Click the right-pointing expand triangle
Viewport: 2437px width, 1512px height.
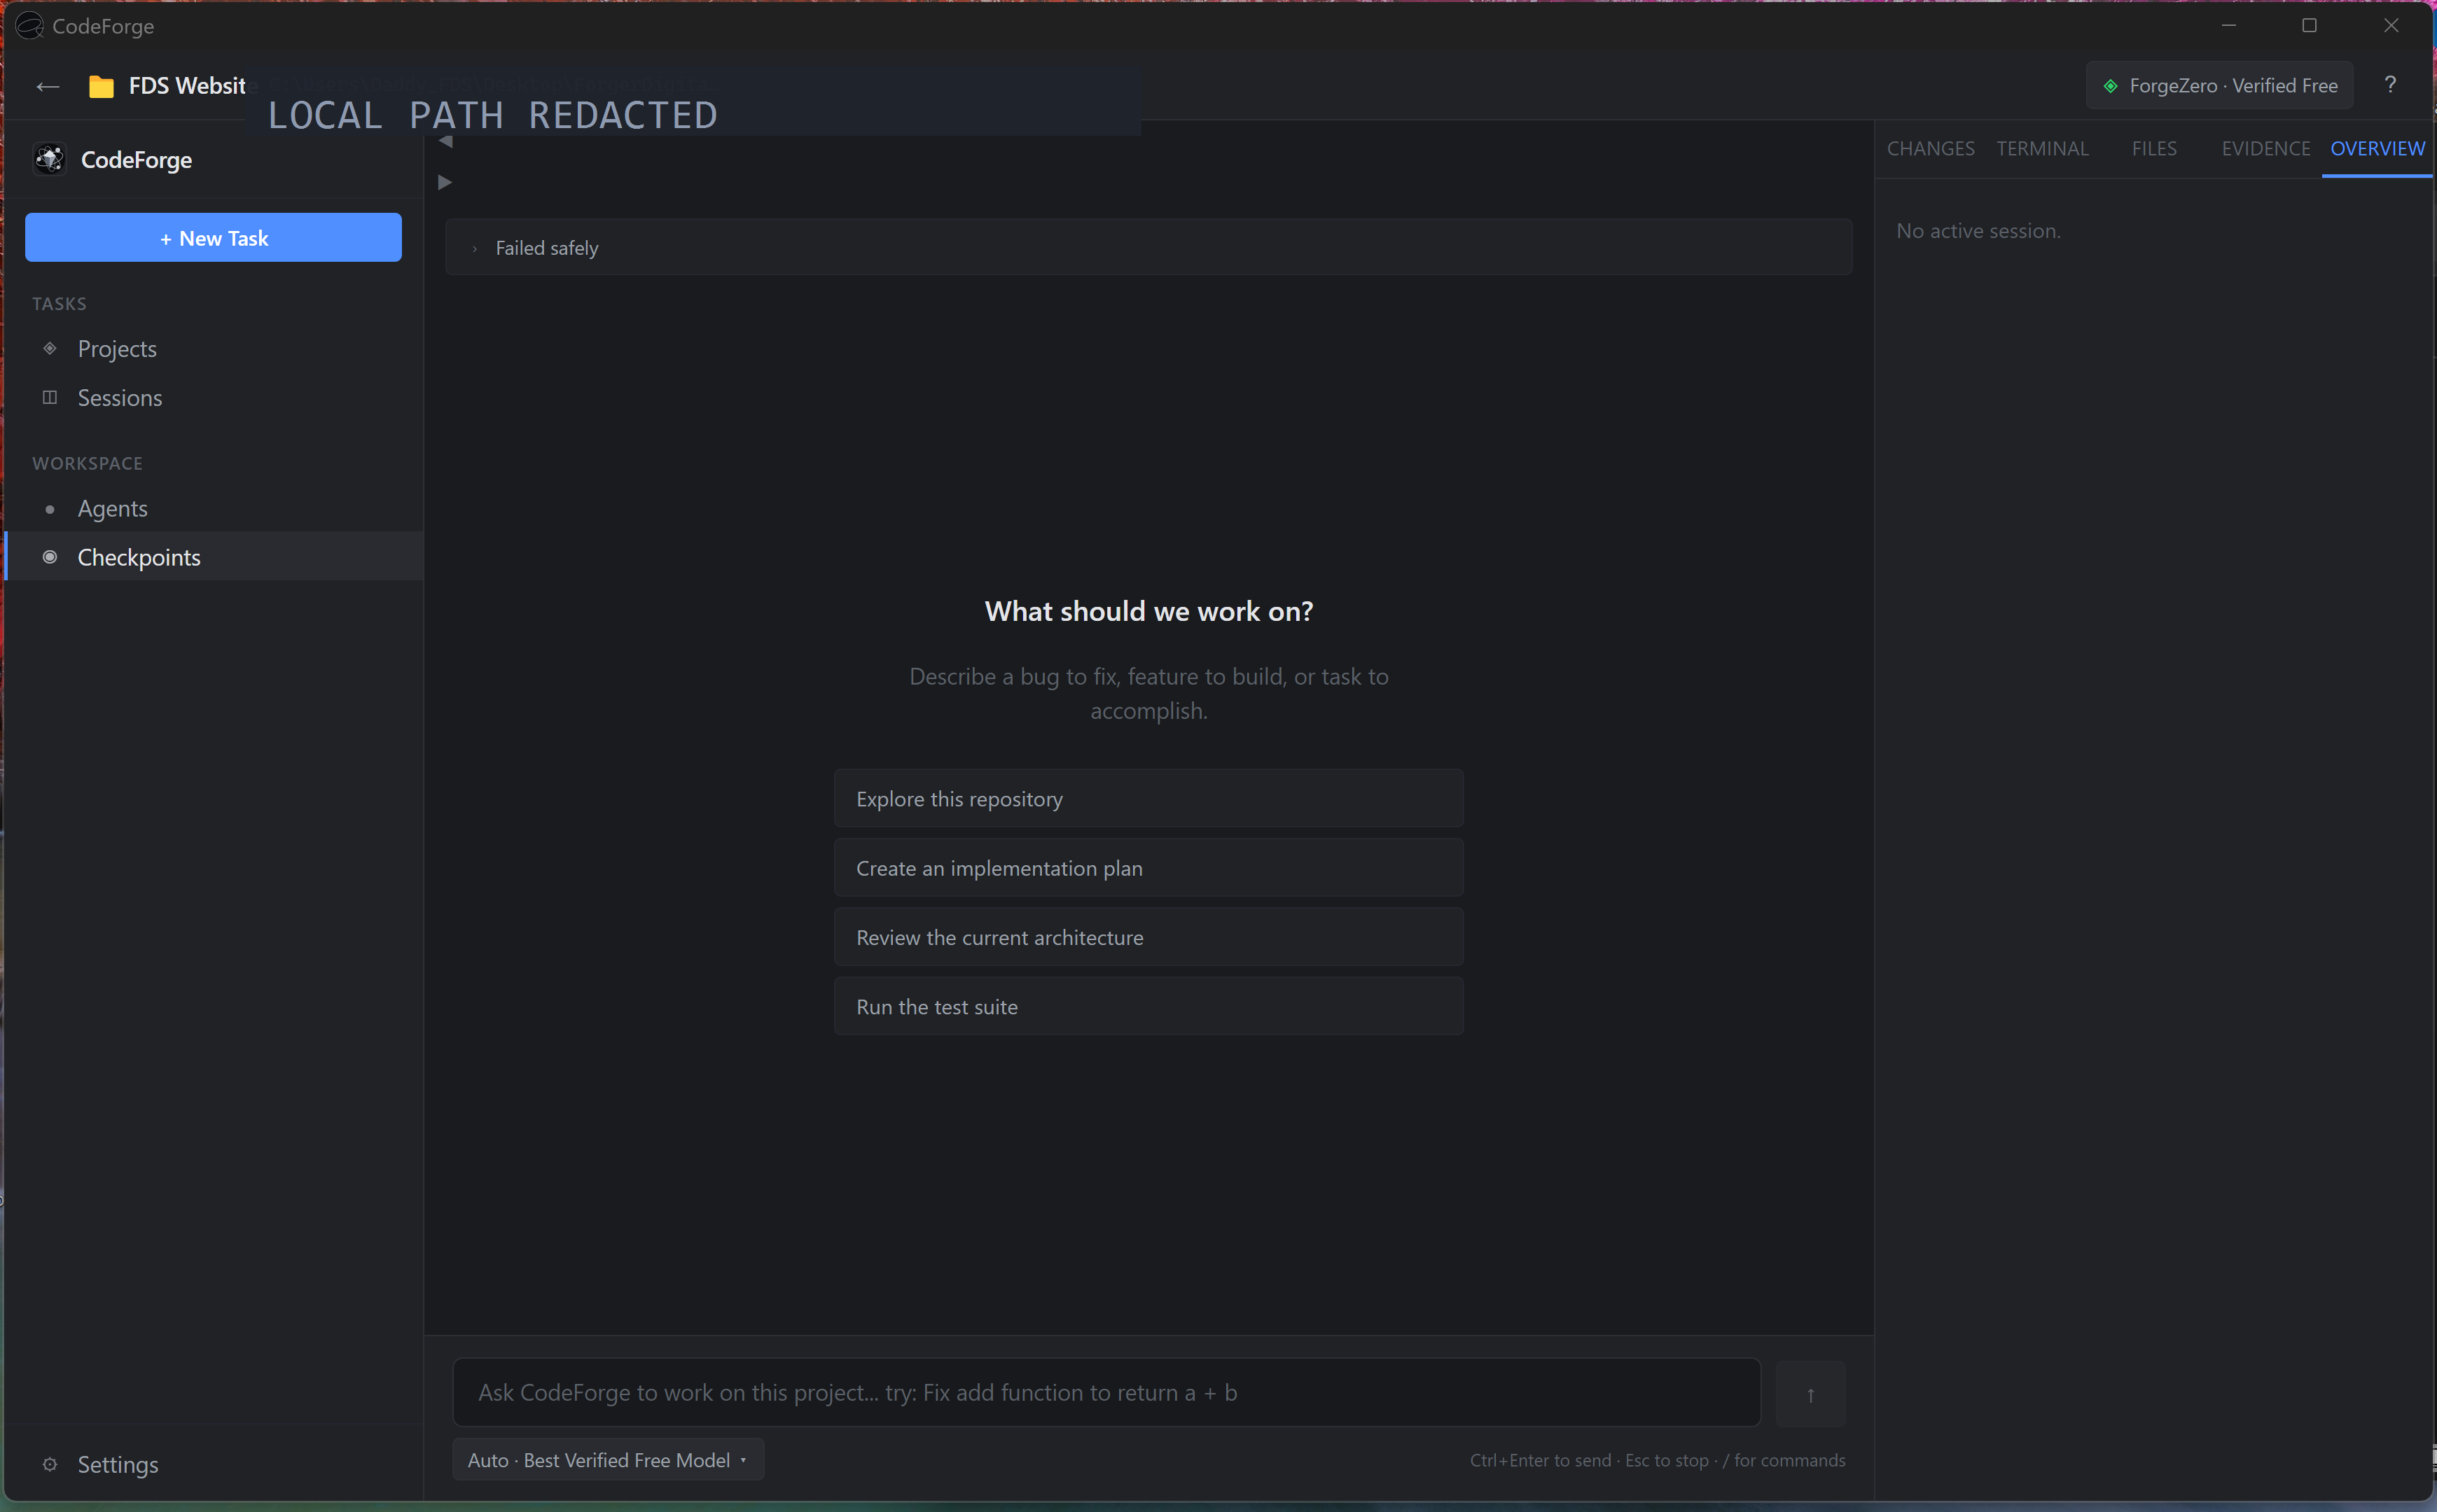445,182
